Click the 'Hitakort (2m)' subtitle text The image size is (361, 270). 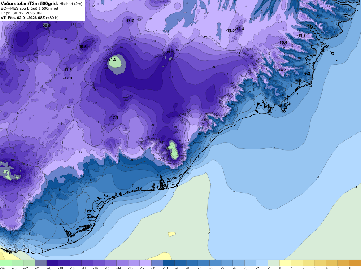(x=70, y=4)
